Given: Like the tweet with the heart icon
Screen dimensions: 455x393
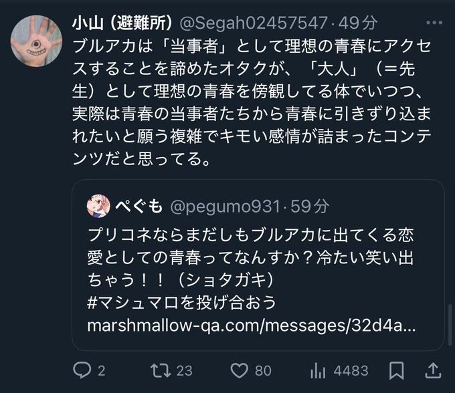Looking at the screenshot, I should [238, 370].
